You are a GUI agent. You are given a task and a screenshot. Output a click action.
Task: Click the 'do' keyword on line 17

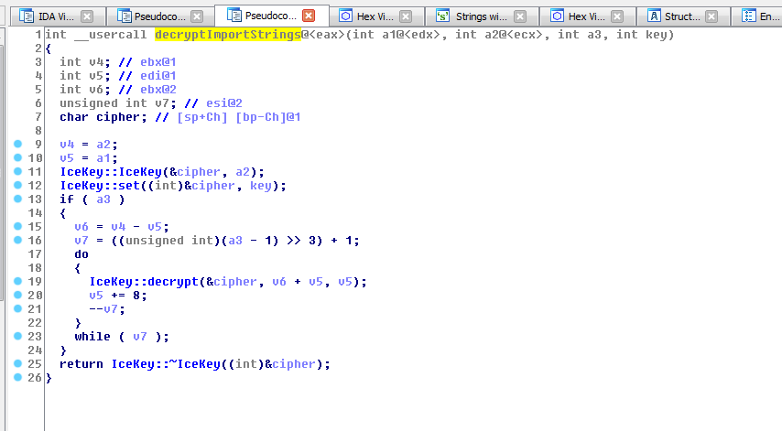[81, 254]
